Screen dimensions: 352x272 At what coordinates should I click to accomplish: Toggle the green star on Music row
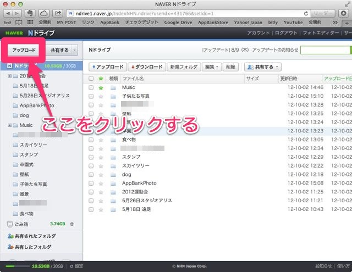click(x=101, y=88)
